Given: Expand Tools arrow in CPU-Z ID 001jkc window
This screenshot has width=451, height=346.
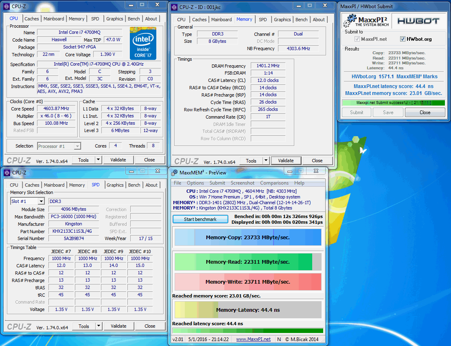Looking at the screenshot, I should coord(266,161).
